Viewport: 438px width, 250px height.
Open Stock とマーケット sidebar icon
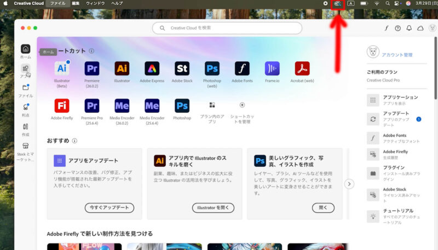[x=25, y=146]
